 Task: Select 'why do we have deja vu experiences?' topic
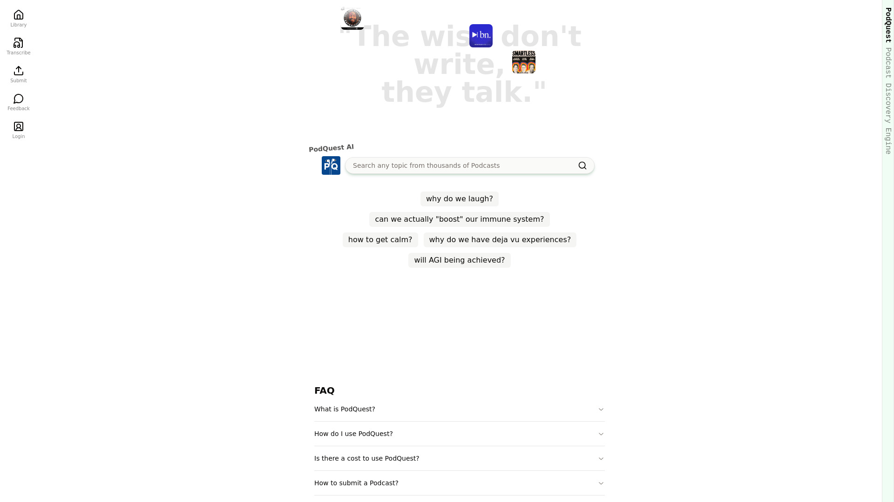pos(499,239)
